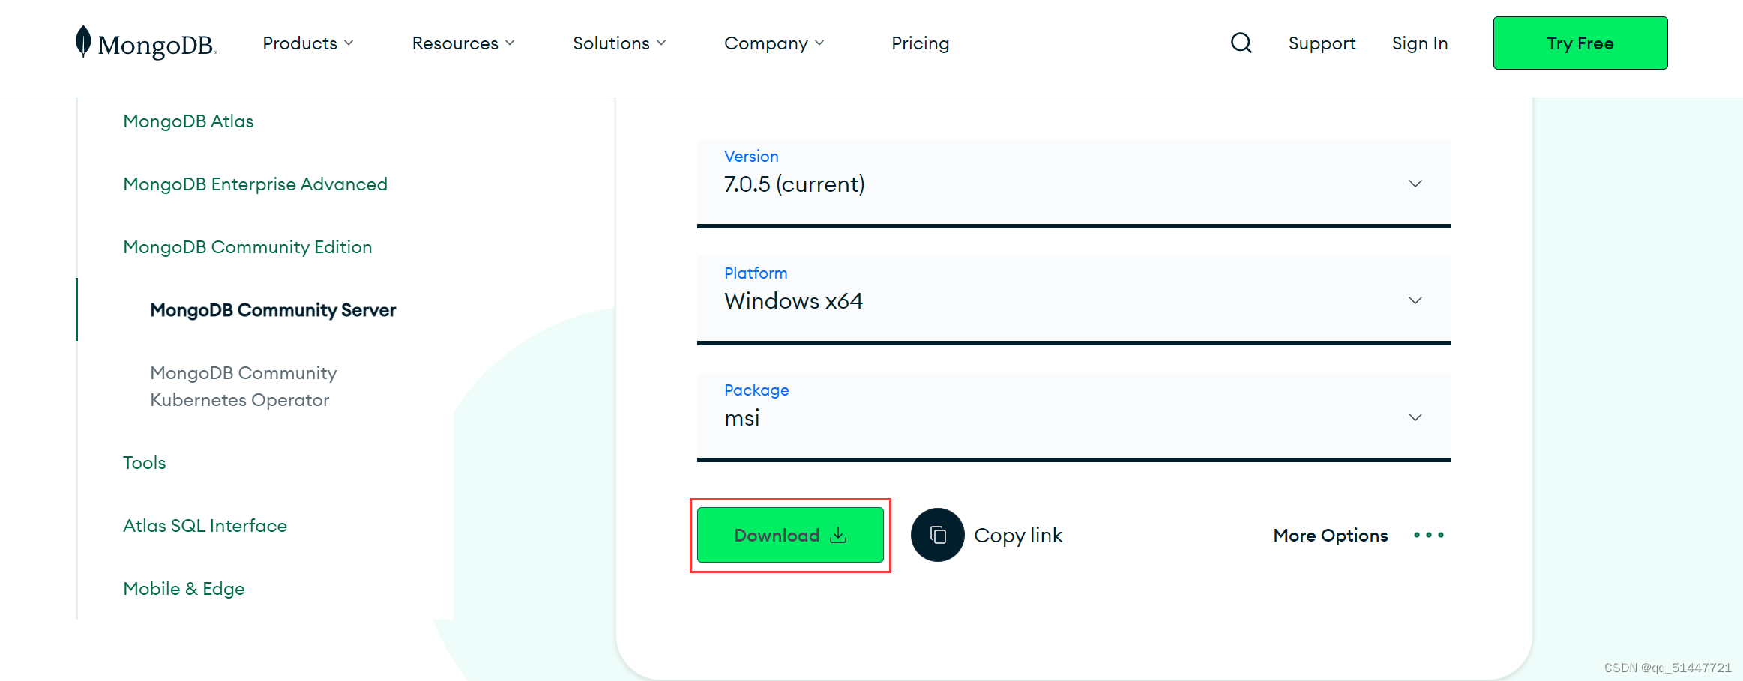
Task: Click the Support link
Action: pos(1322,43)
